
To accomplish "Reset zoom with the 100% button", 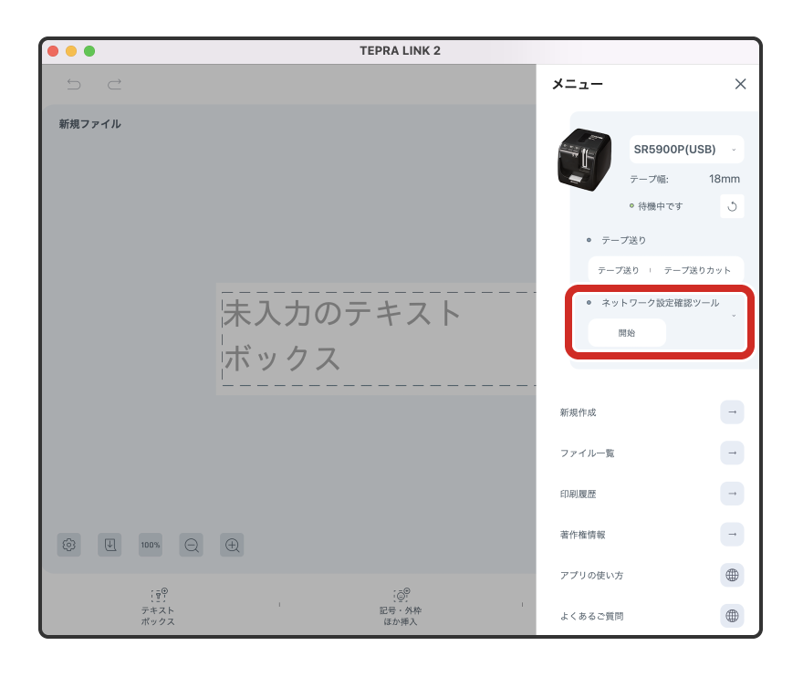I will pos(151,545).
